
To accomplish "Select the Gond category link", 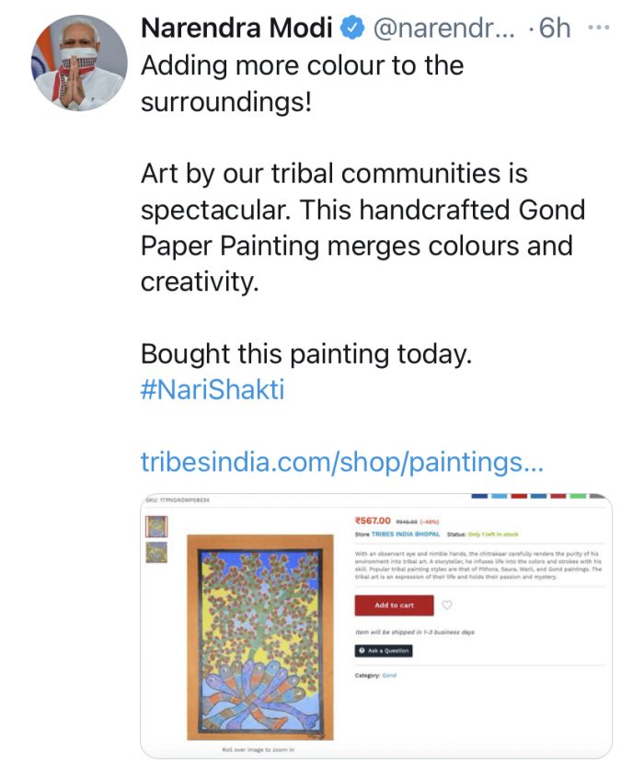I will pos(389,675).
